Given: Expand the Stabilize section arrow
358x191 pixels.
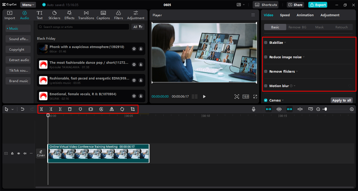Looking at the screenshot, I should point(285,43).
